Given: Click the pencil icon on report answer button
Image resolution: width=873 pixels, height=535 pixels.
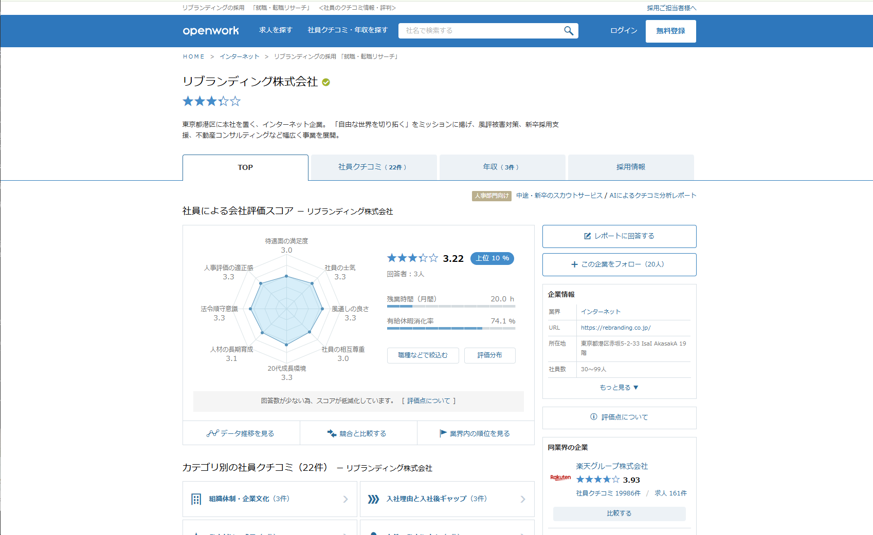Looking at the screenshot, I should [588, 236].
